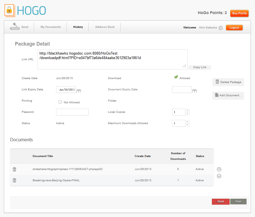Image resolution: width=255 pixels, height=217 pixels.
Task: Switch to the My Documents tab
Action: [x=50, y=27]
